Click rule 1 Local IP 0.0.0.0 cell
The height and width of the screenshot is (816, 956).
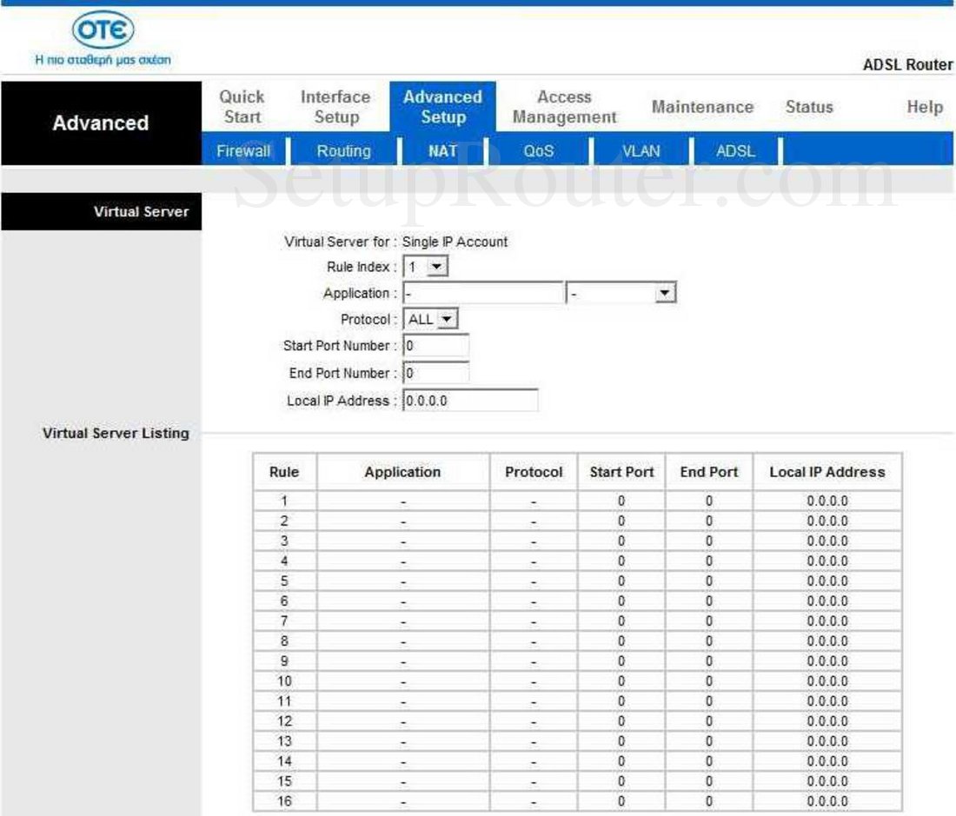point(827,501)
